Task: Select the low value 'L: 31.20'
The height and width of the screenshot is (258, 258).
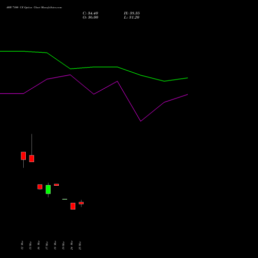Action: click(x=132, y=18)
